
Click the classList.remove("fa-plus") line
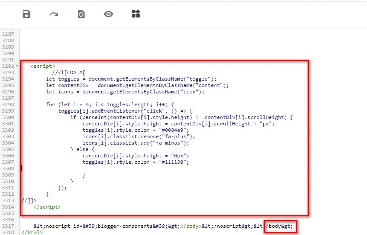coord(138,136)
